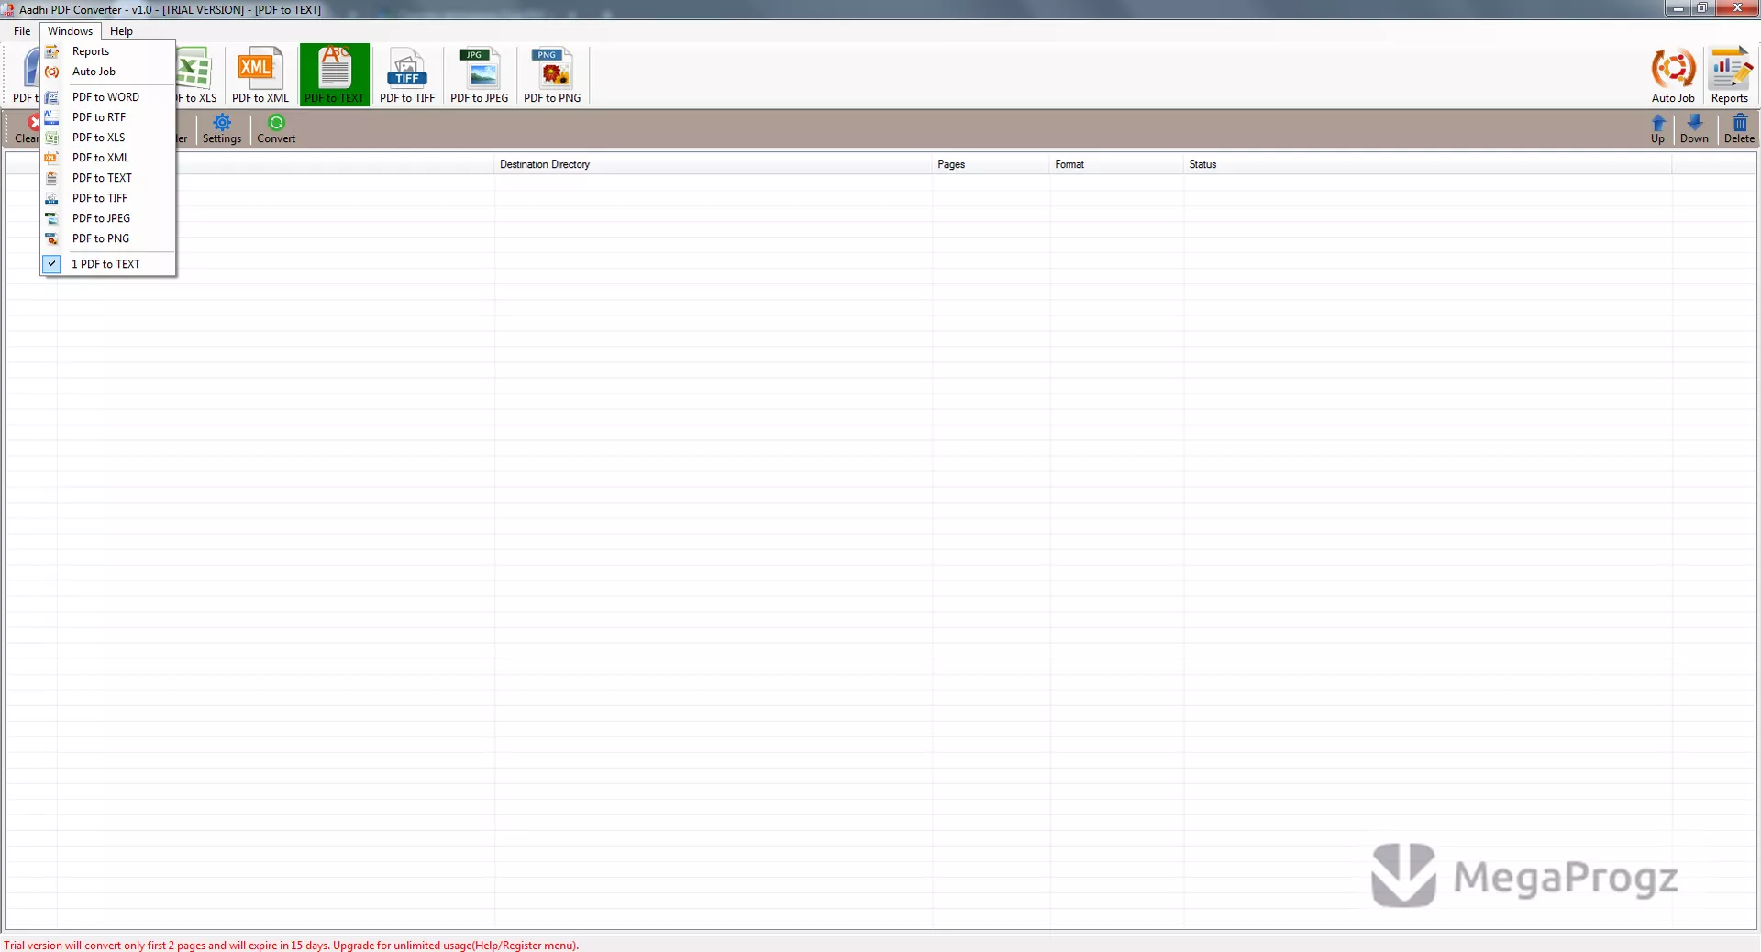The height and width of the screenshot is (952, 1761).
Task: Select PDF to XLS menu entry
Action: click(108, 138)
